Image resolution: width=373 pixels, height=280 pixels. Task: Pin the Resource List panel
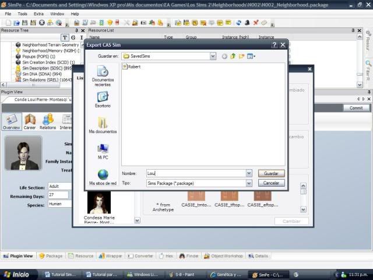pyautogui.click(x=353, y=30)
